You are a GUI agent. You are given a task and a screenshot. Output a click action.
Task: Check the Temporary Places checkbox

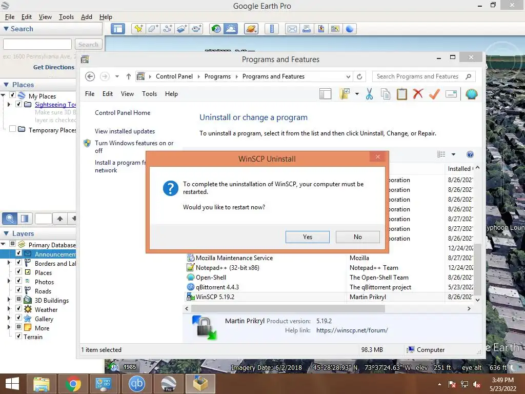12,129
